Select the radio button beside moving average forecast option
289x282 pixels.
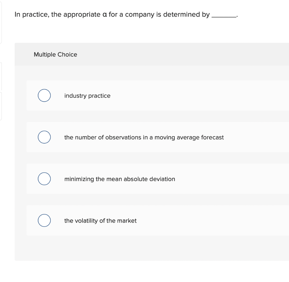(x=44, y=137)
